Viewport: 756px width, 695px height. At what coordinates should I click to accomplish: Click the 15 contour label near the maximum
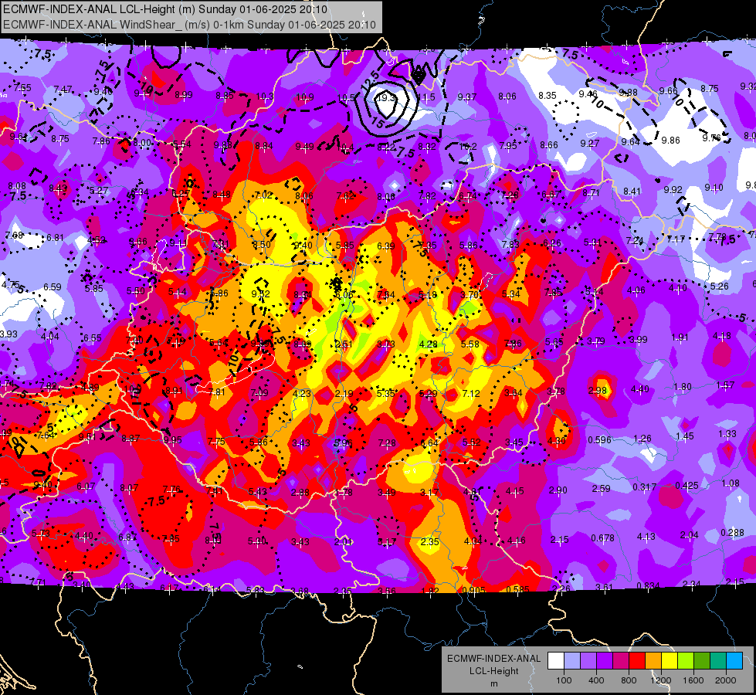[x=378, y=123]
